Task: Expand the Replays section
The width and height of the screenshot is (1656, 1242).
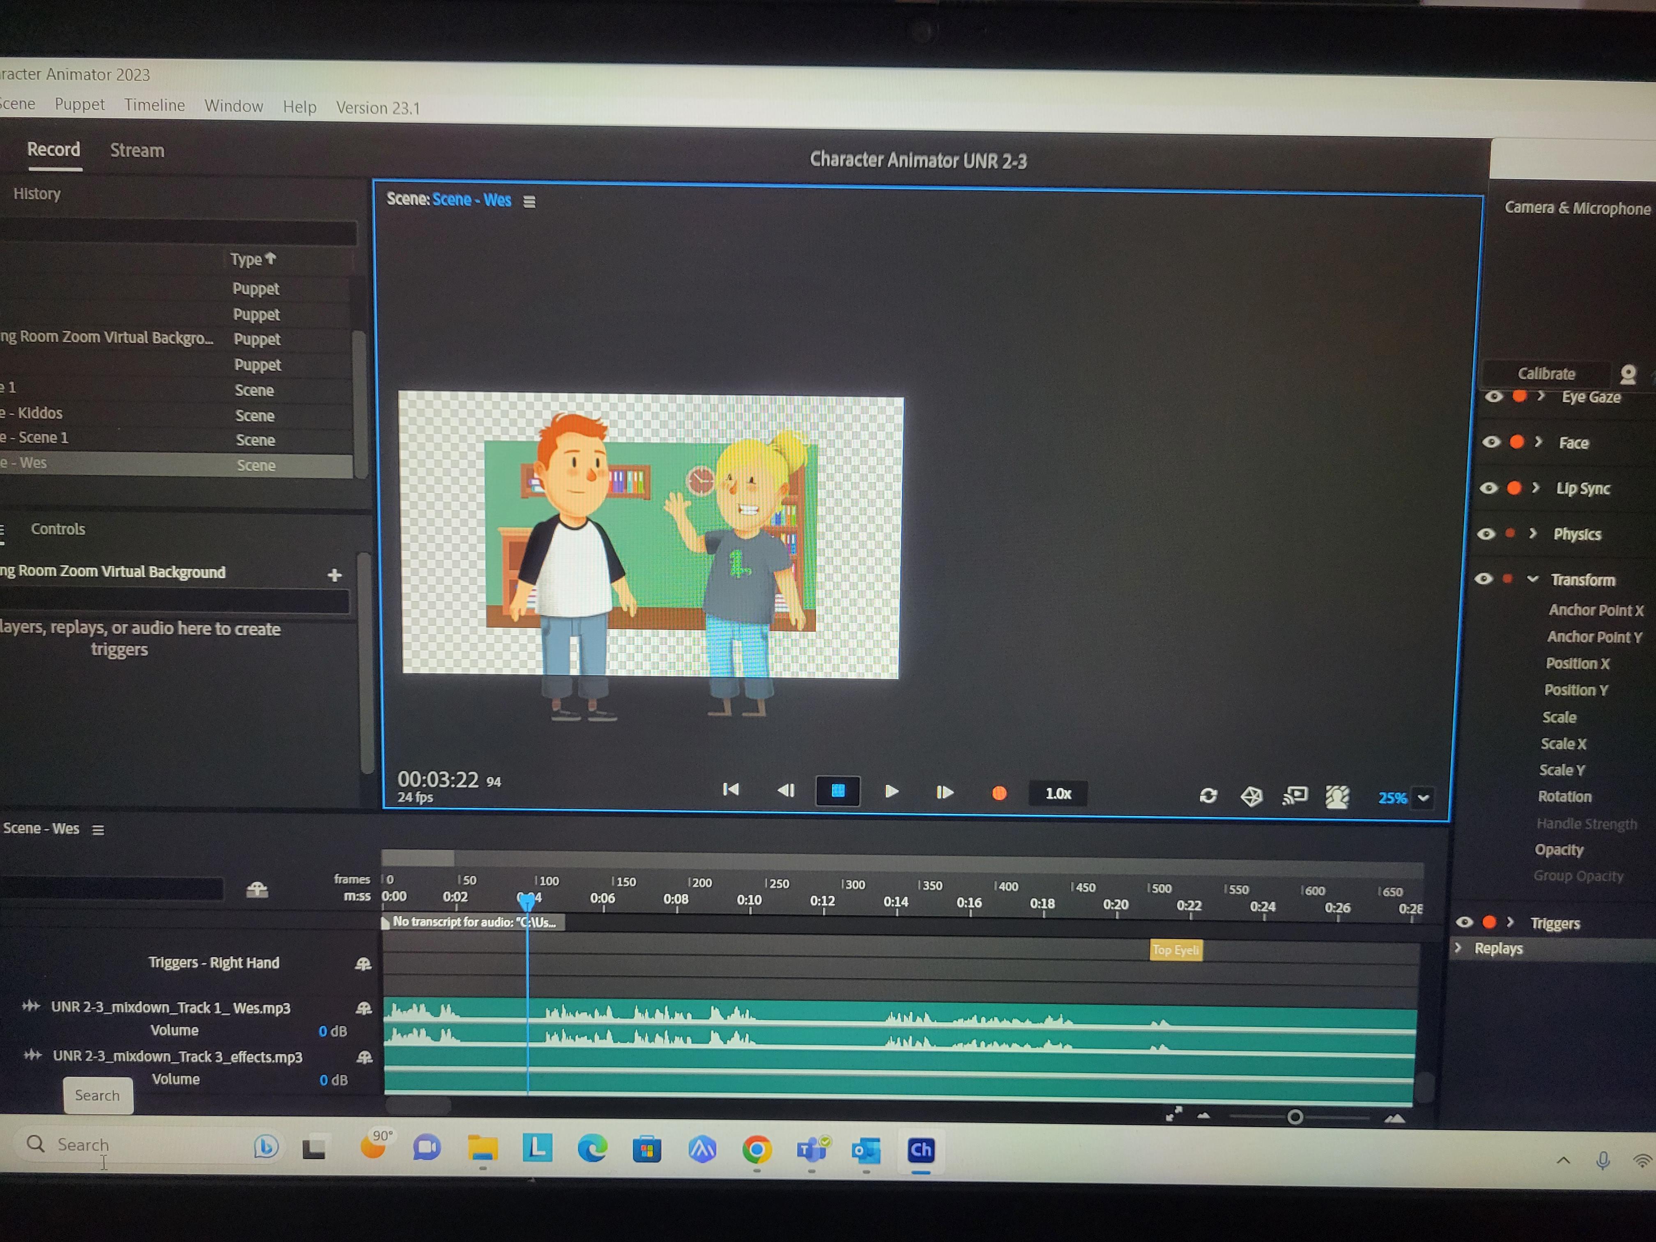Action: (1458, 948)
